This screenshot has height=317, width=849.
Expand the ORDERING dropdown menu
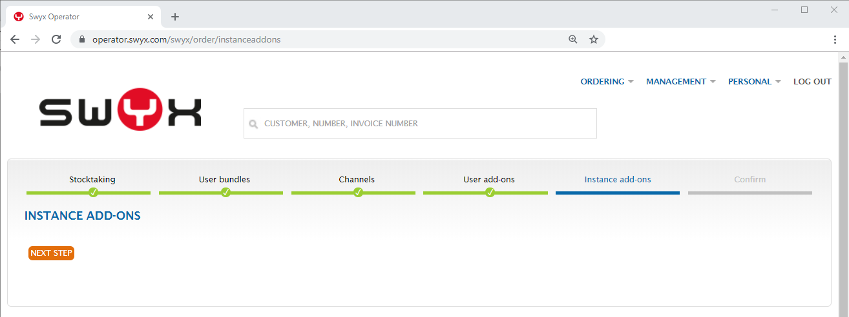pyautogui.click(x=607, y=82)
